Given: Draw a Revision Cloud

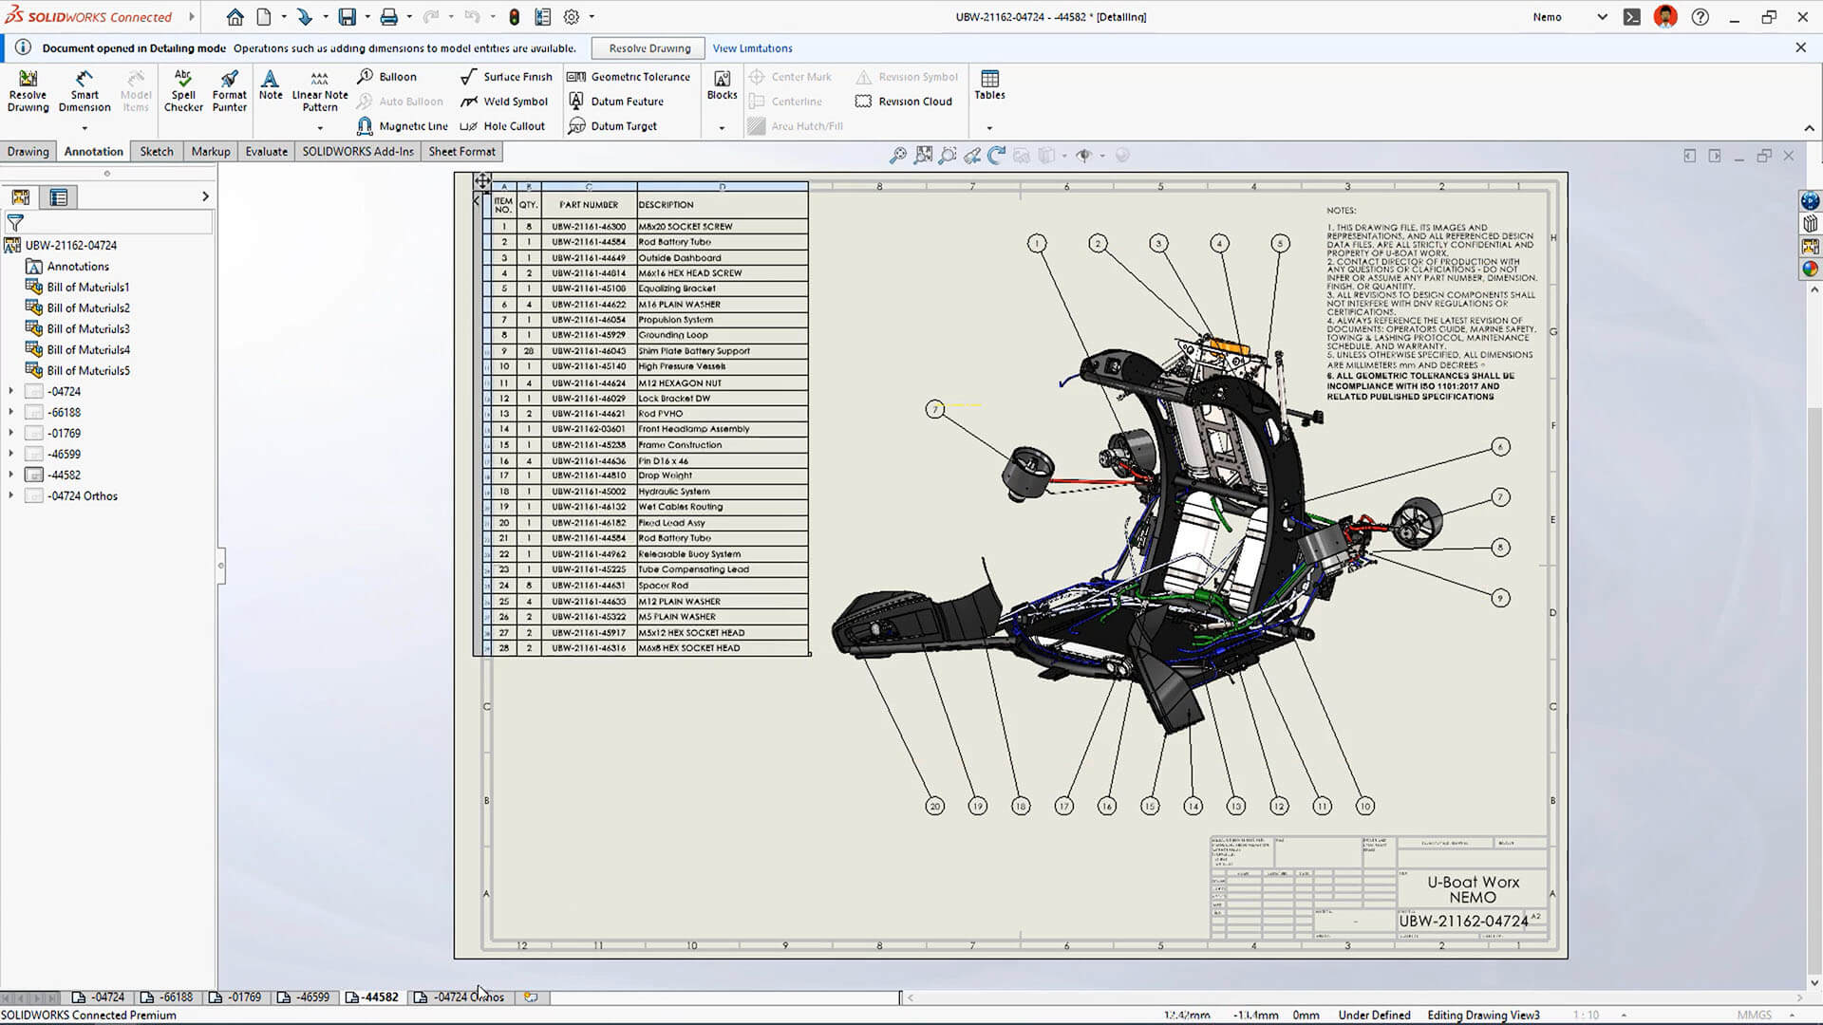Looking at the screenshot, I should click(x=904, y=102).
